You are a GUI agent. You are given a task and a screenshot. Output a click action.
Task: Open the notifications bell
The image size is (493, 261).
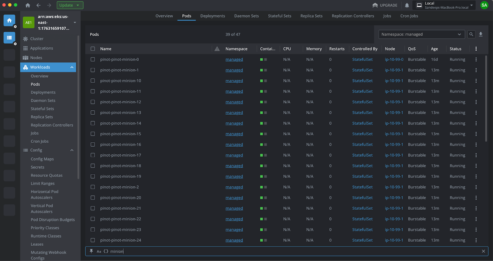click(x=407, y=5)
